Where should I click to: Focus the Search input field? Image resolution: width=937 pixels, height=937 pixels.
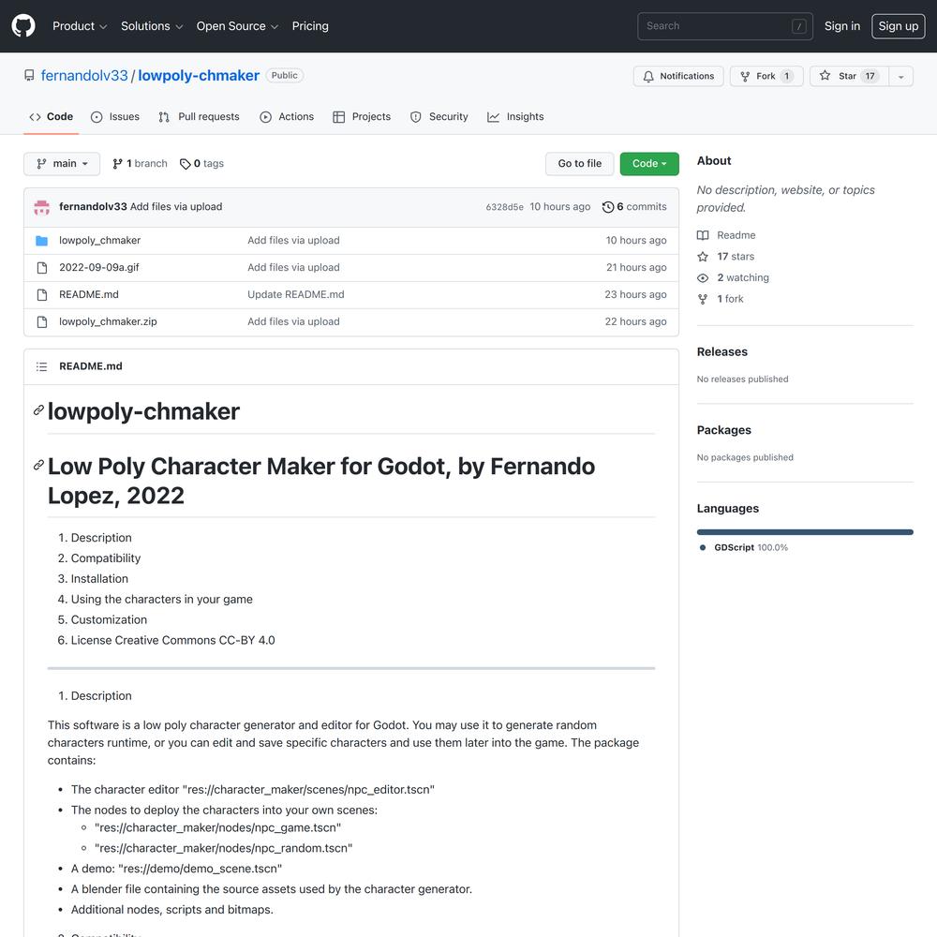pos(725,25)
